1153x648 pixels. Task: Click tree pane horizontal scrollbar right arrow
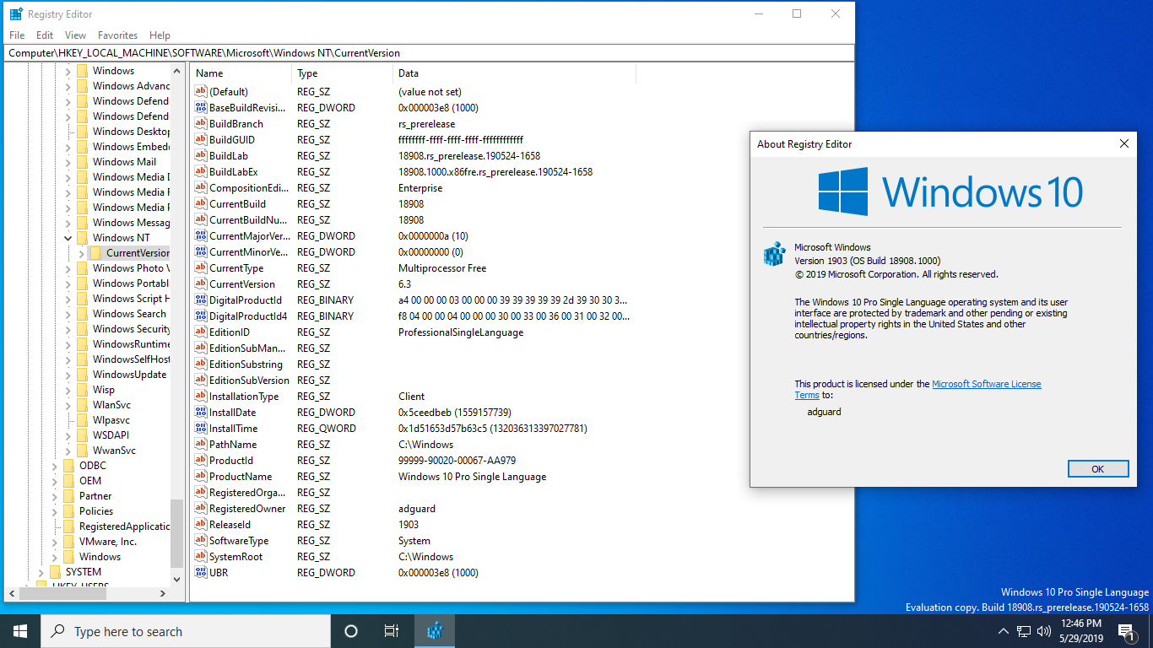(163, 593)
